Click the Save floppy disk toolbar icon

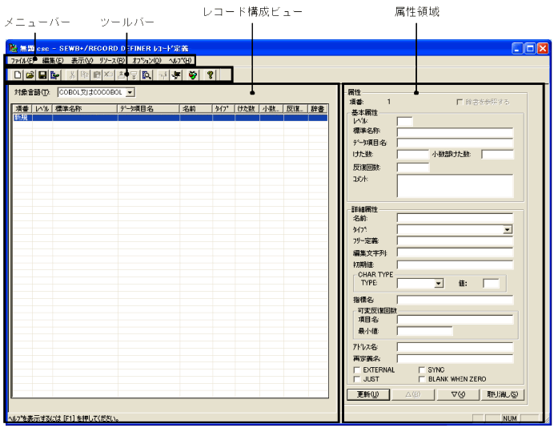[x=42, y=75]
